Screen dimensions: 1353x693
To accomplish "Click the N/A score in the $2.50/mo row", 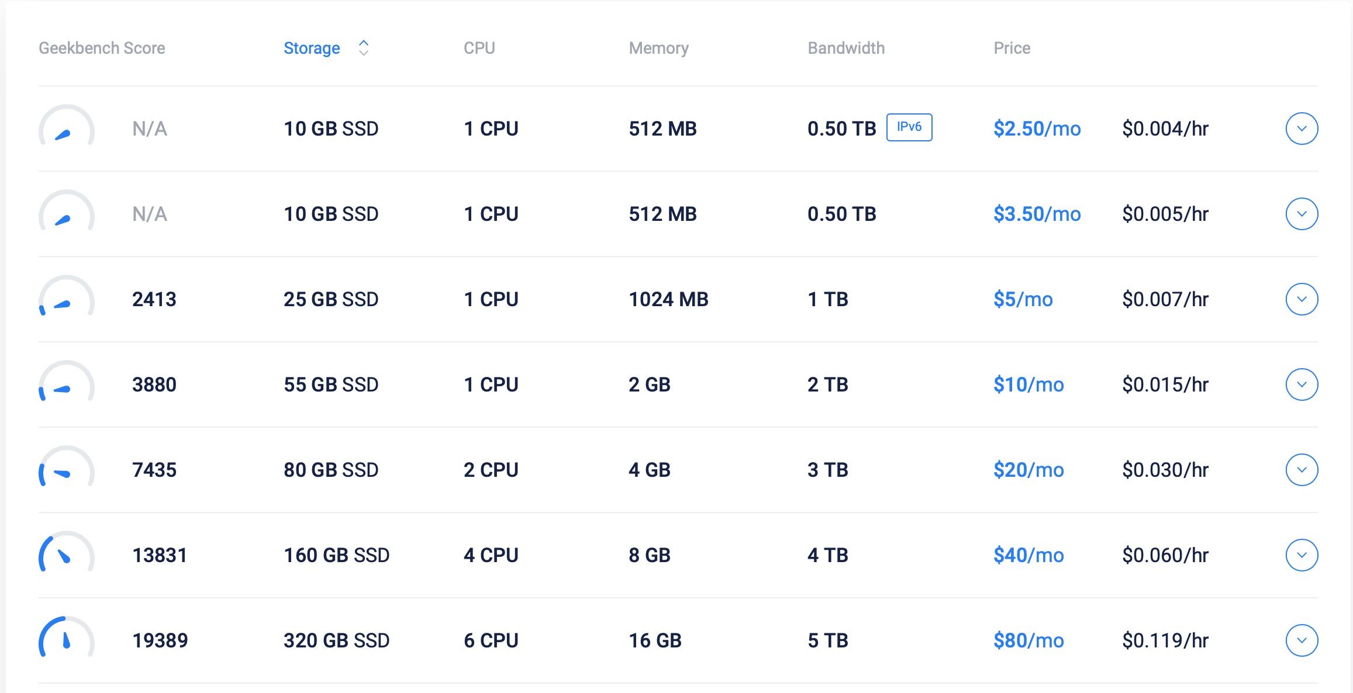I will 150,129.
